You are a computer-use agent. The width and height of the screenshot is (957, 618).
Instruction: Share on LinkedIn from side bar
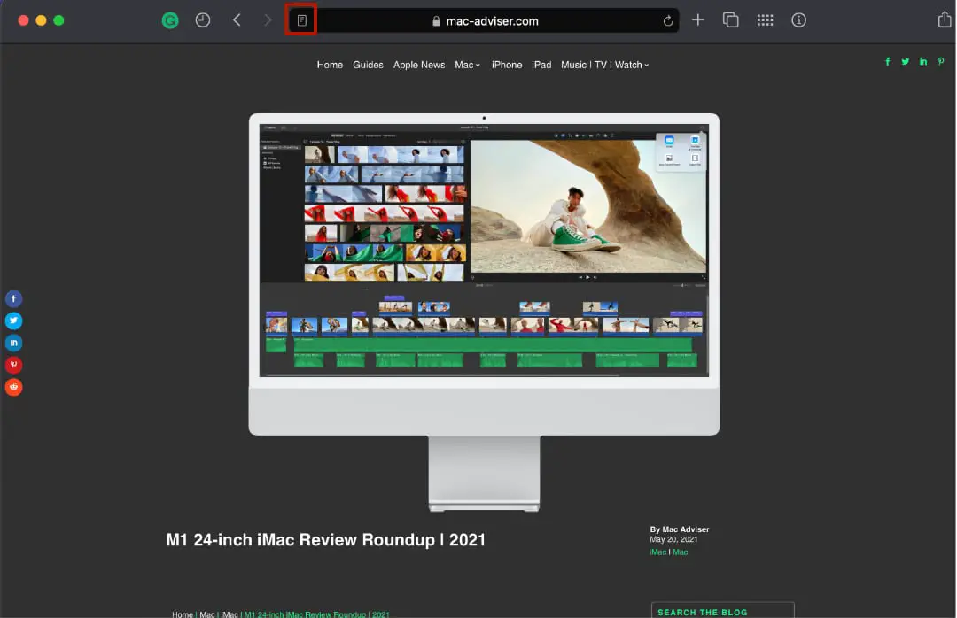(x=13, y=343)
